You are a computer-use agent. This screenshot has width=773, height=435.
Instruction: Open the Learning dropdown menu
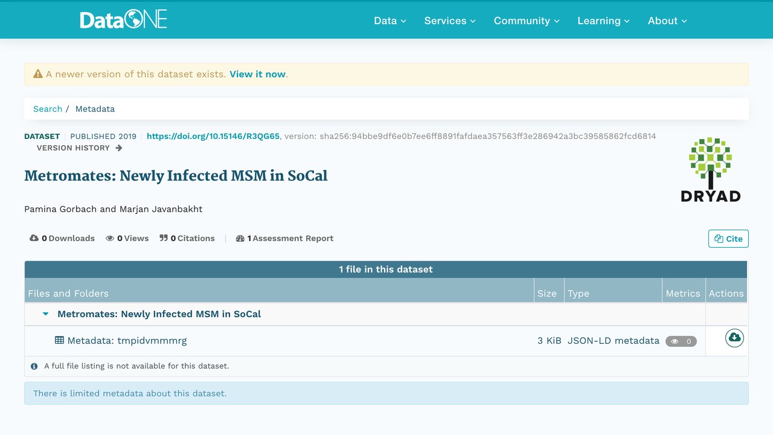point(603,21)
